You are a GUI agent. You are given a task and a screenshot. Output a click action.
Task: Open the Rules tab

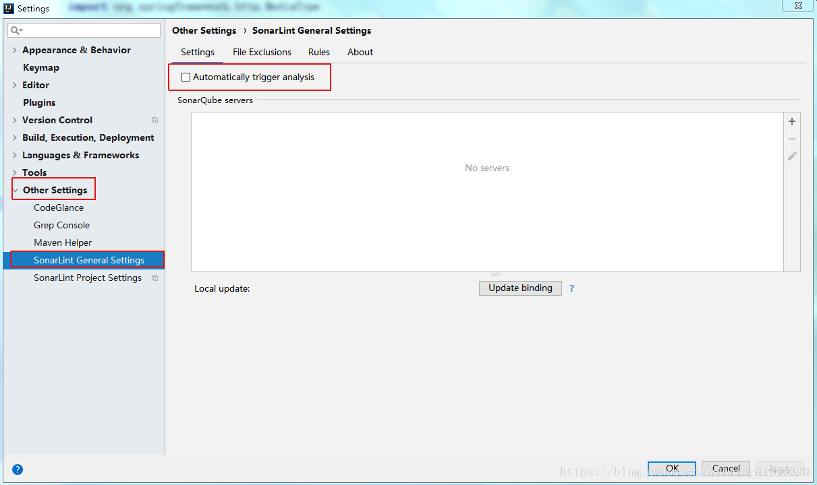[319, 53]
